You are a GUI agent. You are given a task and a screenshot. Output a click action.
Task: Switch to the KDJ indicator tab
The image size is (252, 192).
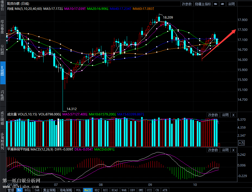[x=97, y=190]
